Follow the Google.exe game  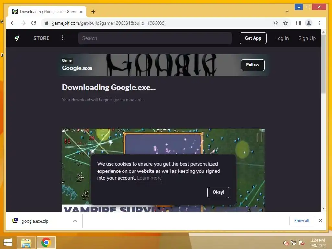click(x=253, y=65)
